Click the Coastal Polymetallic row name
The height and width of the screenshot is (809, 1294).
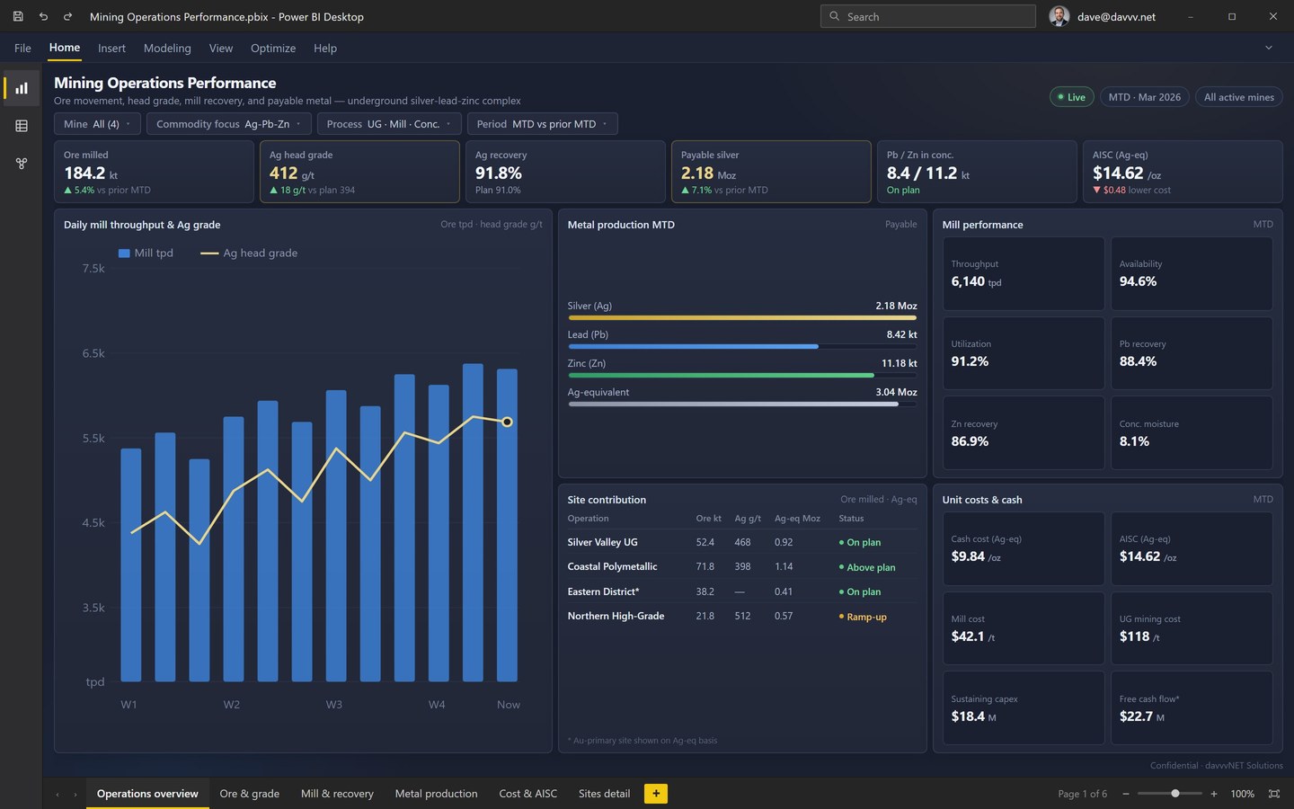tap(612, 566)
